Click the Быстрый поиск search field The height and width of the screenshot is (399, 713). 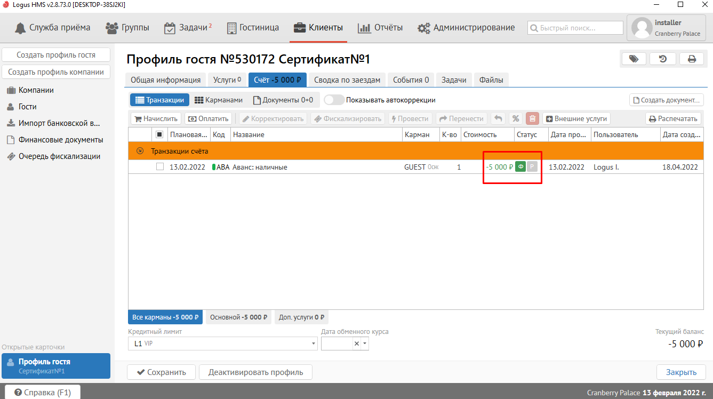[575, 28]
